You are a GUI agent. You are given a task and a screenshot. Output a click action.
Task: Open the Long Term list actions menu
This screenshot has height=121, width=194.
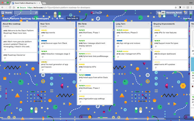tap(149, 24)
